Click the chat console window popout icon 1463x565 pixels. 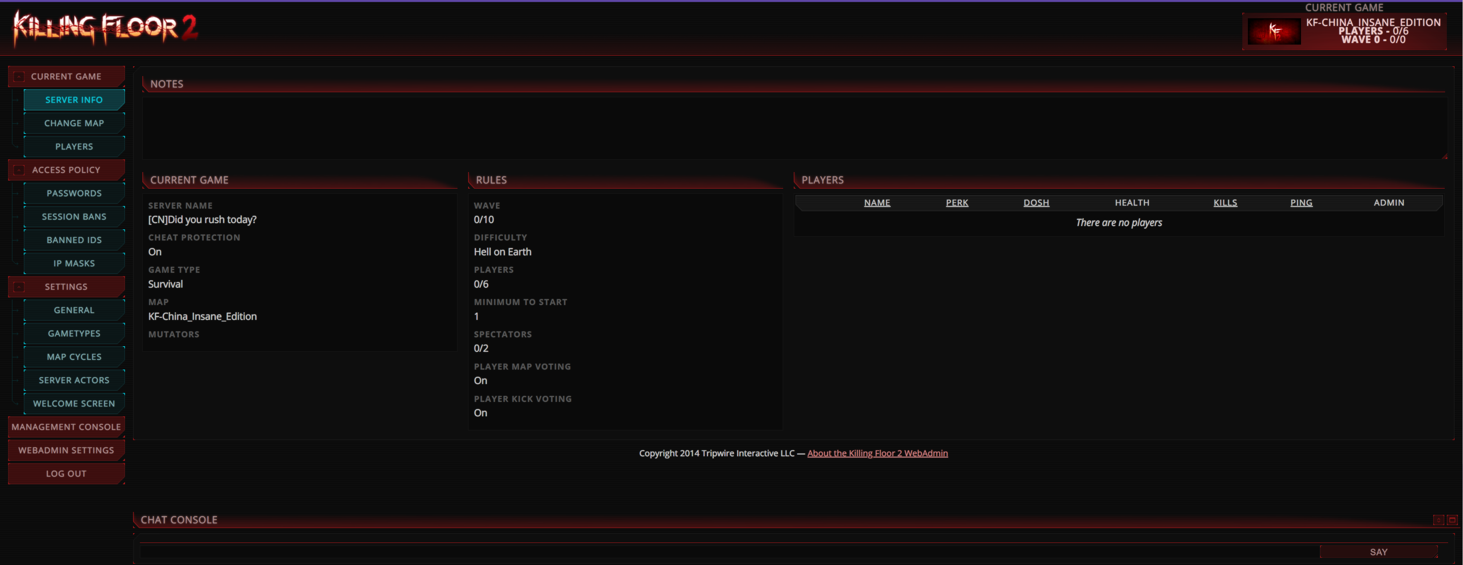pos(1452,520)
